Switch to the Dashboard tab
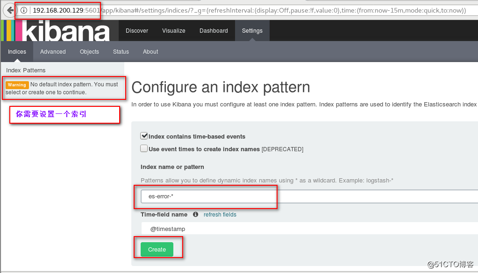The width and height of the screenshot is (478, 273). pyautogui.click(x=214, y=31)
